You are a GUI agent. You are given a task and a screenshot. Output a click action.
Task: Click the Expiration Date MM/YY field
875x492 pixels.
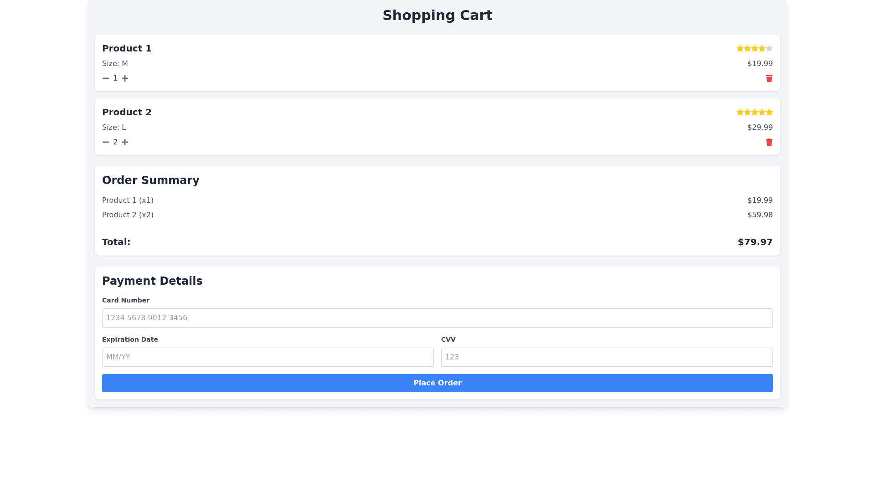268,357
